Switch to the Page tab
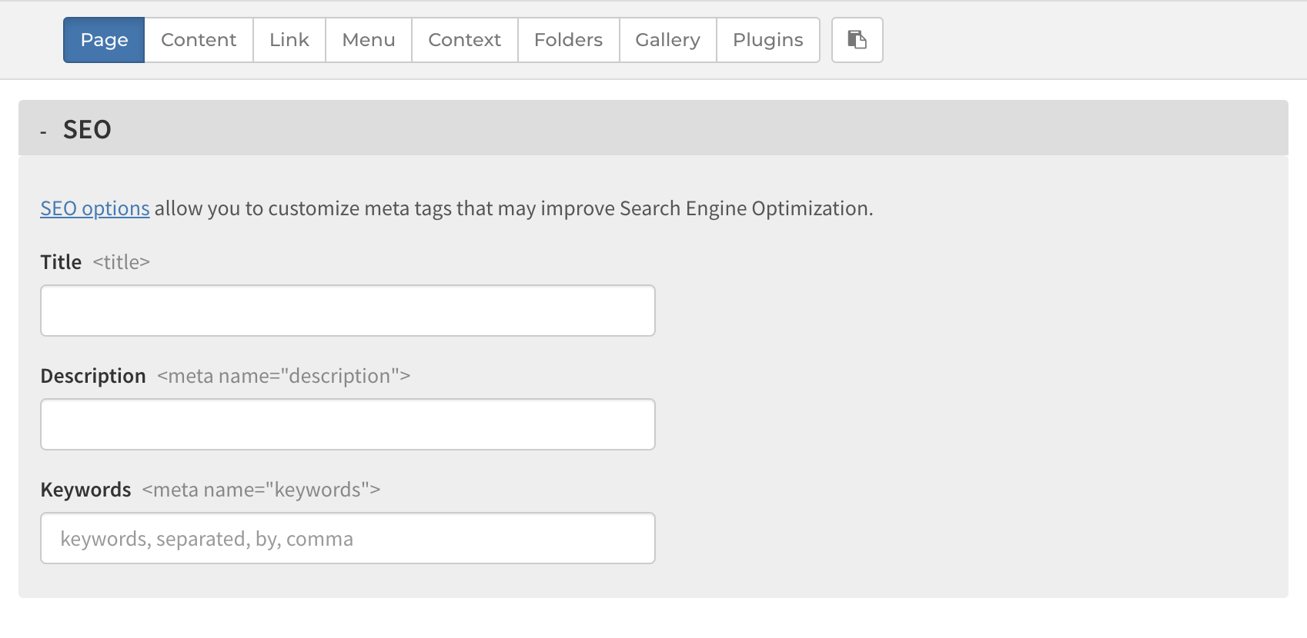 point(104,40)
